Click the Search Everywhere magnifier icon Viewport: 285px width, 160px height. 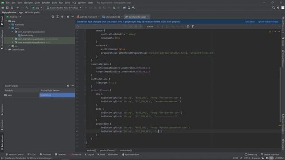click(273, 8)
